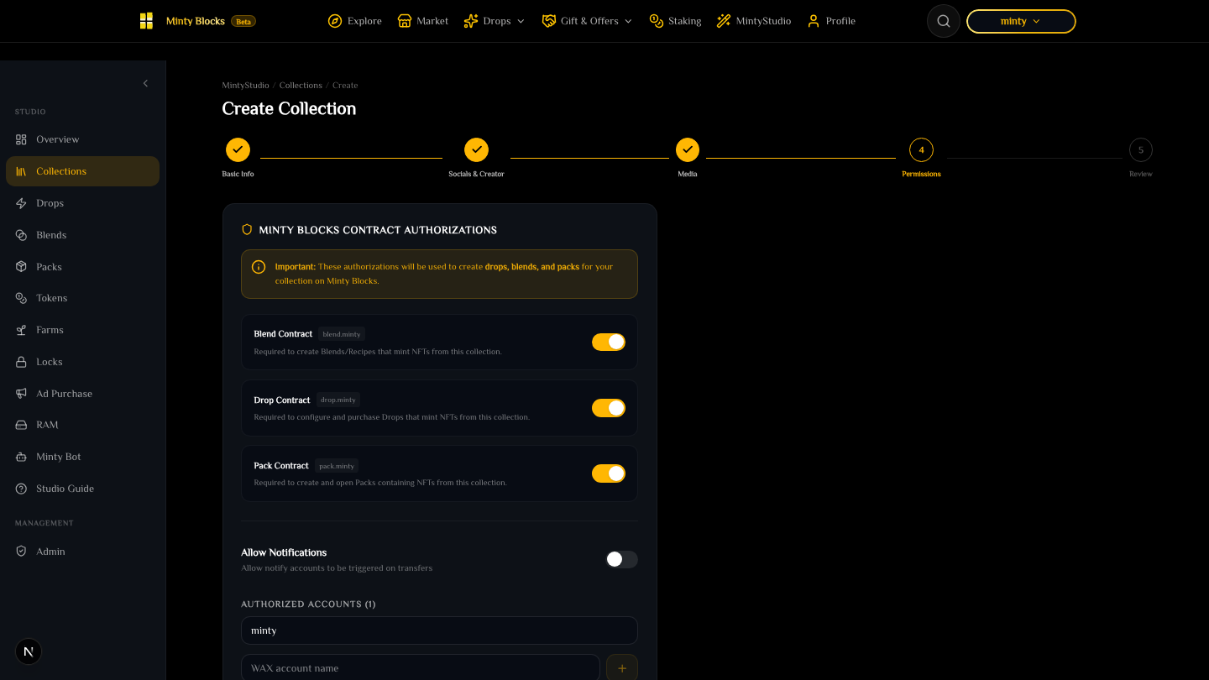Enable the Allow Notifications switch
Viewport: 1209px width, 680px height.
tap(621, 559)
